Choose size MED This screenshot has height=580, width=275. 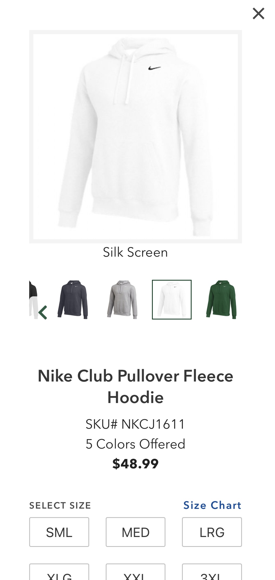point(135,532)
